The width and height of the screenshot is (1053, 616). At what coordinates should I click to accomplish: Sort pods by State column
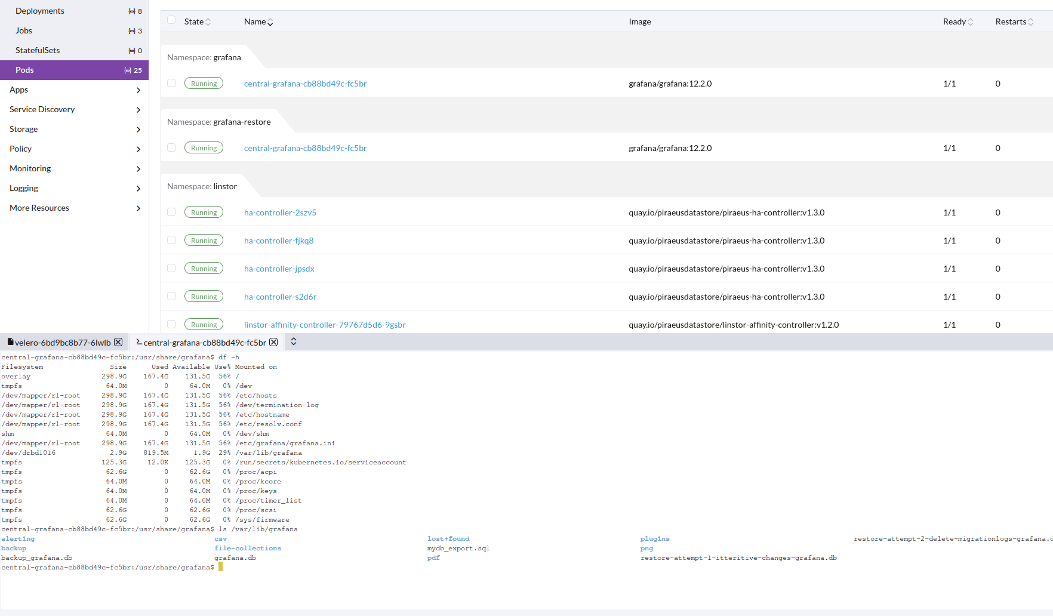click(x=198, y=21)
